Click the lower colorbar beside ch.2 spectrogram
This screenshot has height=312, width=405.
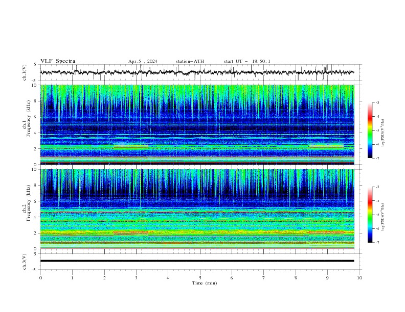pos(370,215)
